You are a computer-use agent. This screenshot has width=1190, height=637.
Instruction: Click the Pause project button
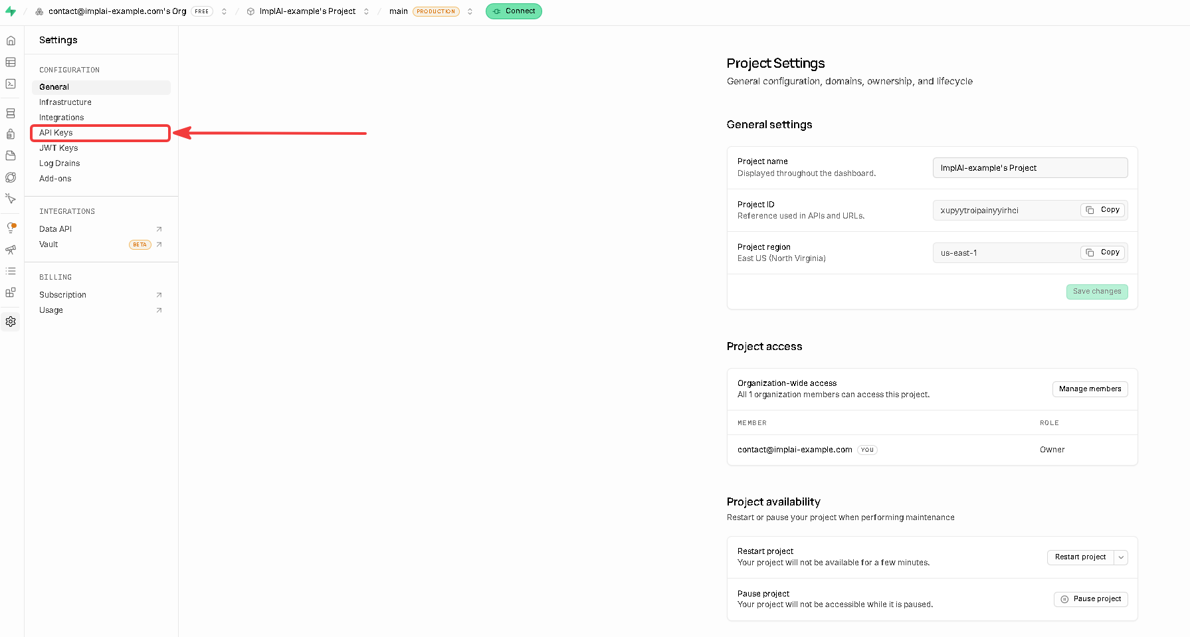[x=1091, y=599]
